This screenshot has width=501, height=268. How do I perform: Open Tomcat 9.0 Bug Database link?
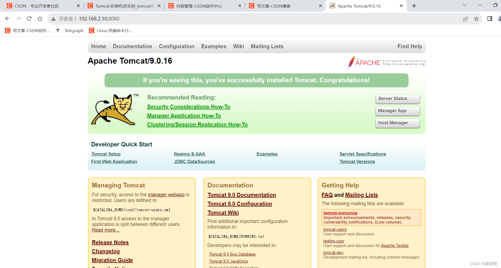pyautogui.click(x=232, y=254)
